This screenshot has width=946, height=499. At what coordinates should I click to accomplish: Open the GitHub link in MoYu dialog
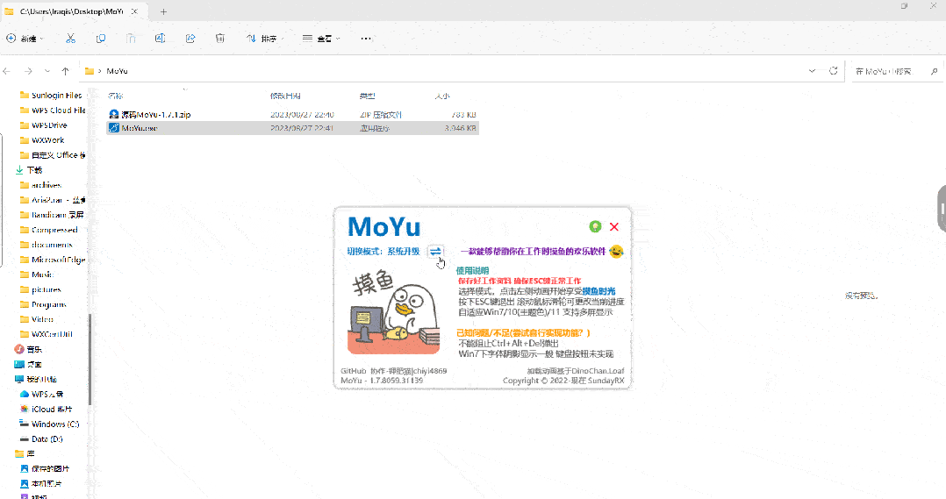[353, 371]
